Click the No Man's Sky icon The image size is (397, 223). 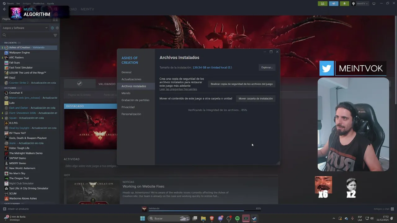(x=6, y=173)
